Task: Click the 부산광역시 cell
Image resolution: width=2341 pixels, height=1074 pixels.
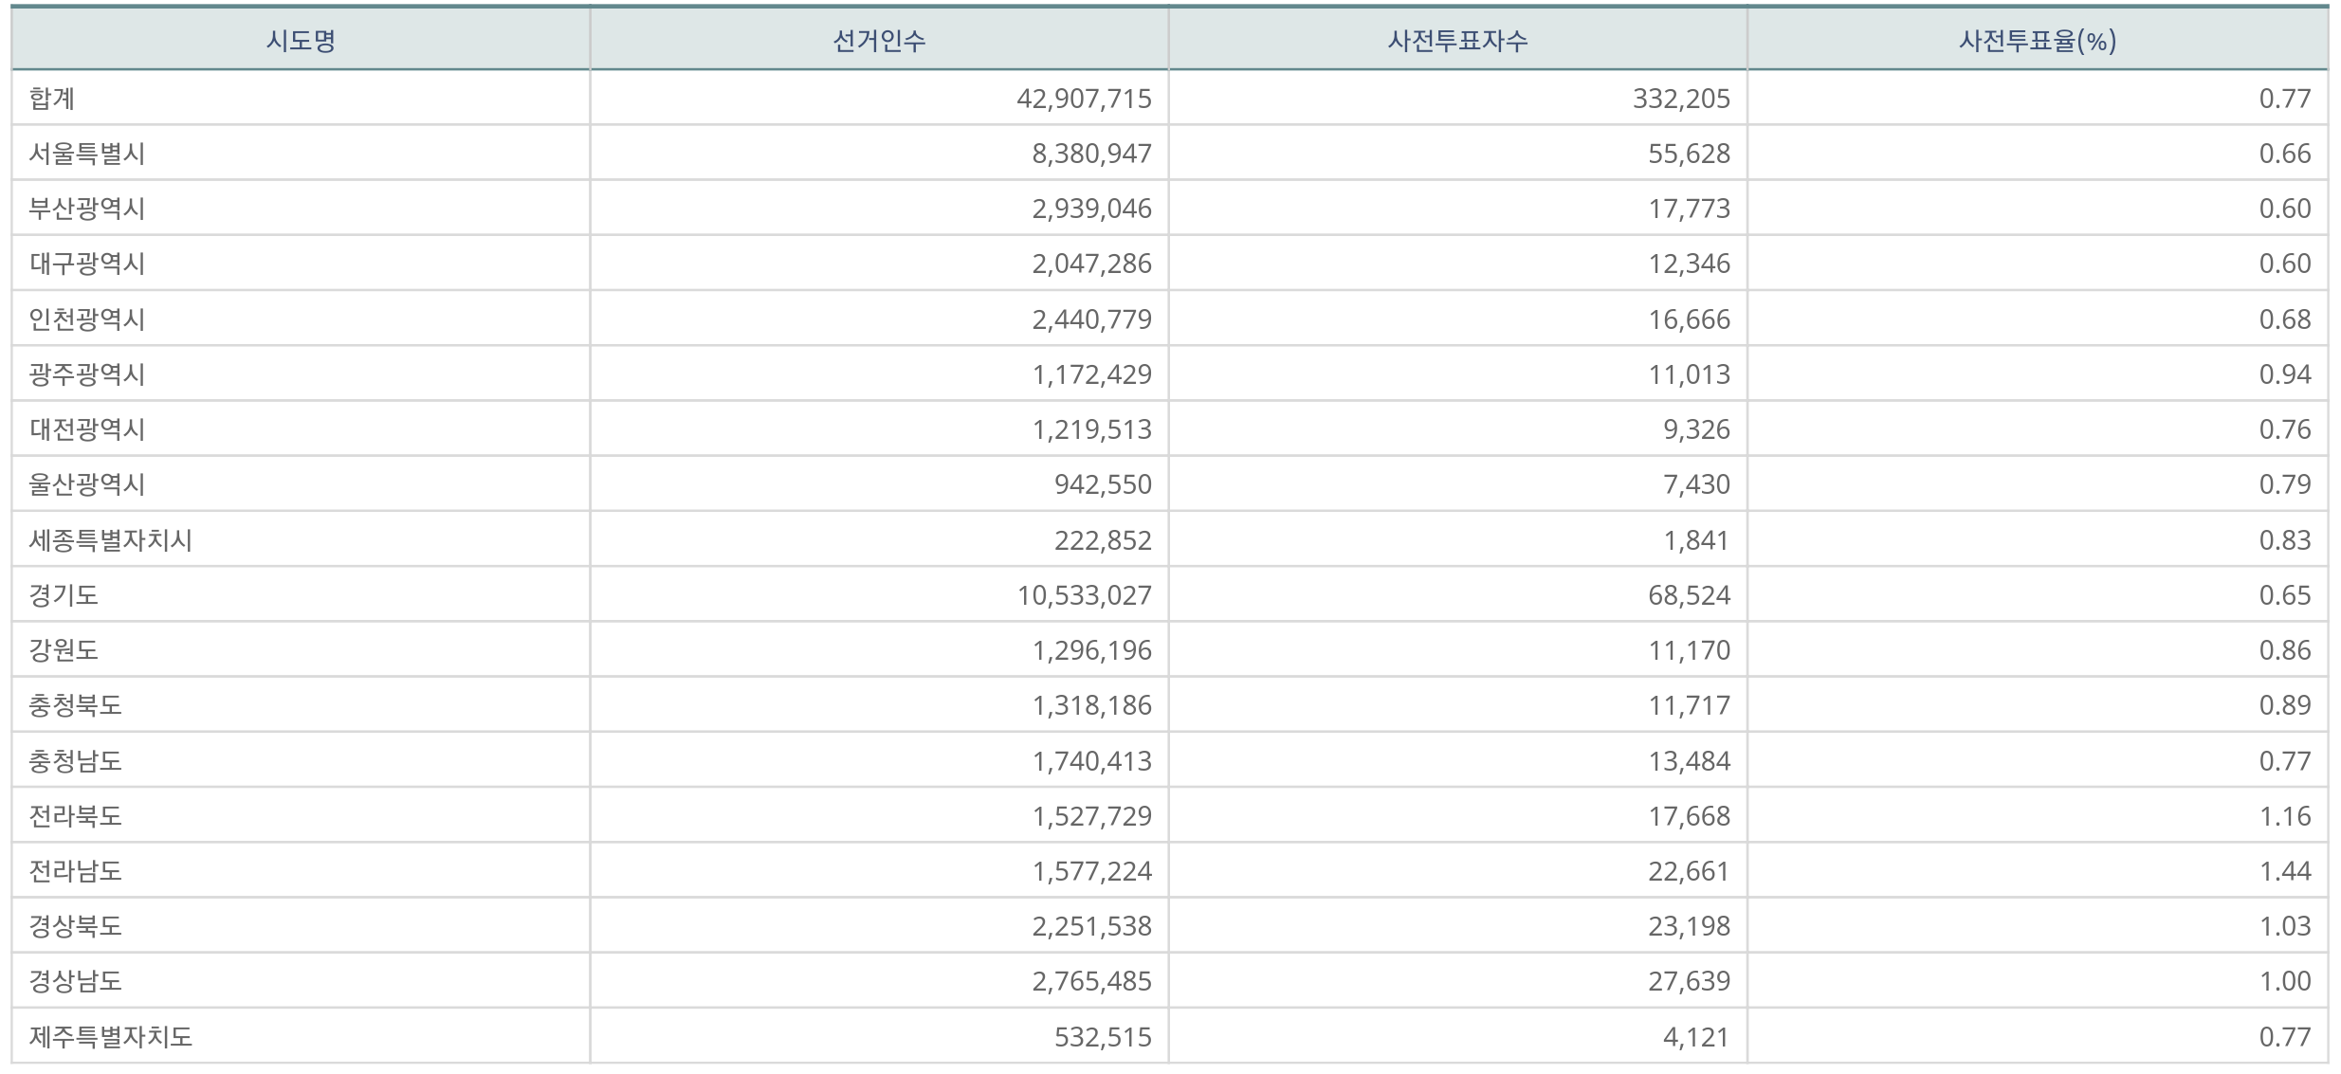Action: coord(87,209)
